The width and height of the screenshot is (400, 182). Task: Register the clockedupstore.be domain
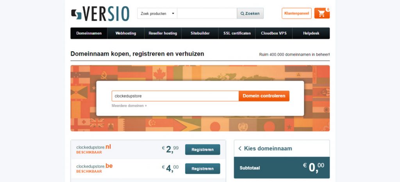[x=202, y=169]
